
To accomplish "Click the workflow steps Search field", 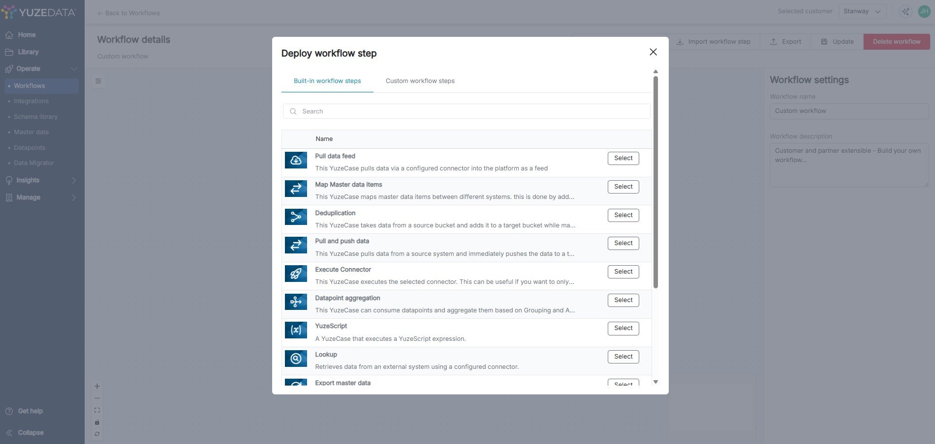I will (467, 111).
